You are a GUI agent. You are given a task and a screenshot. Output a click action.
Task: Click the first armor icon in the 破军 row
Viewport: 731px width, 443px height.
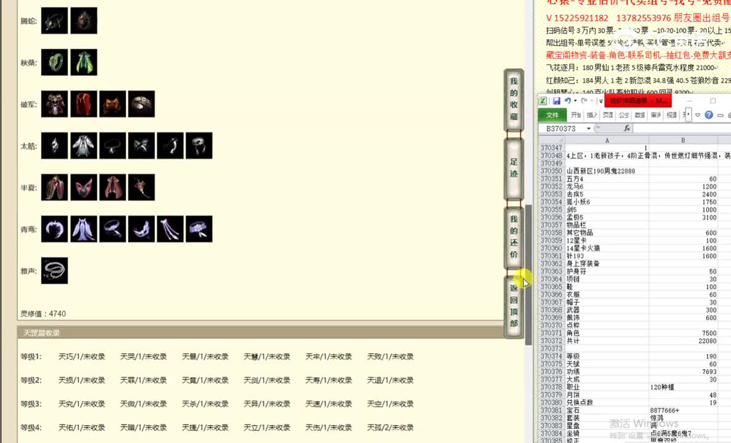(55, 104)
